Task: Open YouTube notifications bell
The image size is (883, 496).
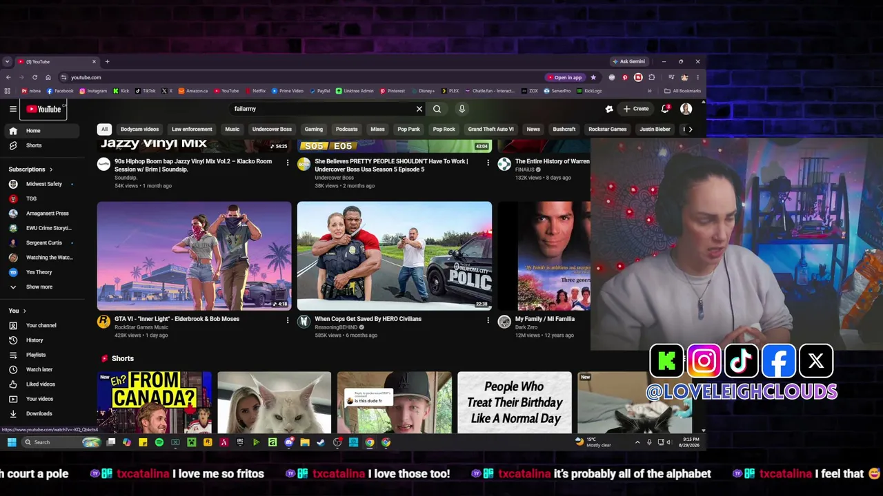Action: coord(665,109)
